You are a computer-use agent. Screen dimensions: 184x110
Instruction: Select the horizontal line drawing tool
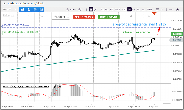pos(171,10)
